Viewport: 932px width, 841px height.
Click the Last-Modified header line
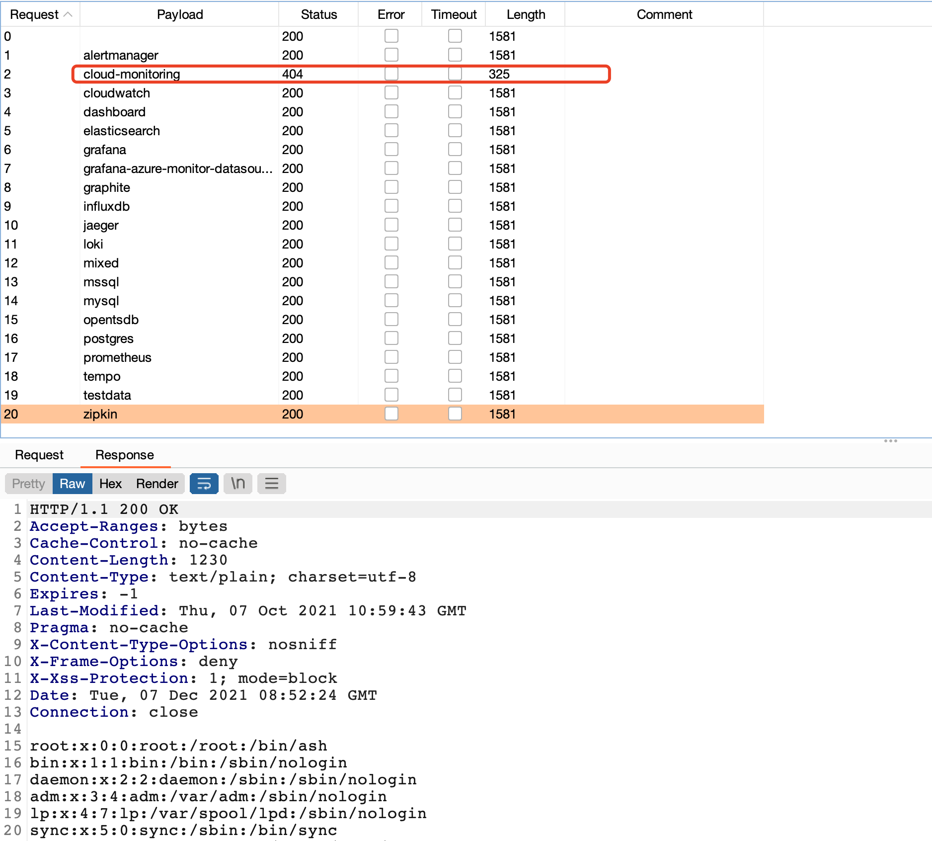point(248,611)
